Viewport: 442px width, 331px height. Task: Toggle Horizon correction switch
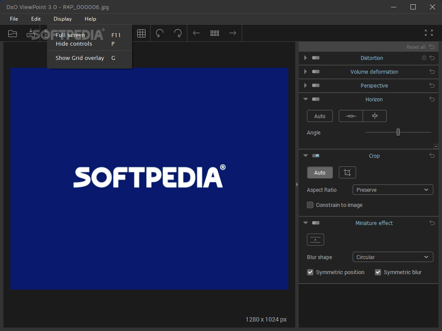point(316,99)
